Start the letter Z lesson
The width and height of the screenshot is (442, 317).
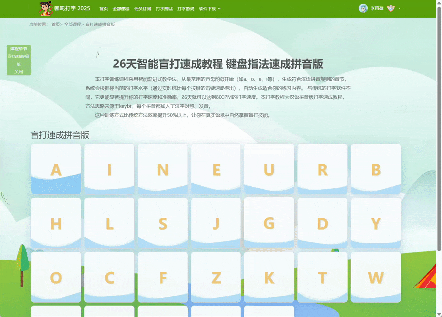coord(216,277)
